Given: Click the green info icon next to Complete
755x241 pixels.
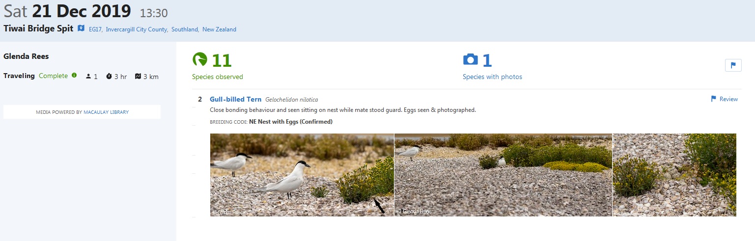Looking at the screenshot, I should [74, 76].
